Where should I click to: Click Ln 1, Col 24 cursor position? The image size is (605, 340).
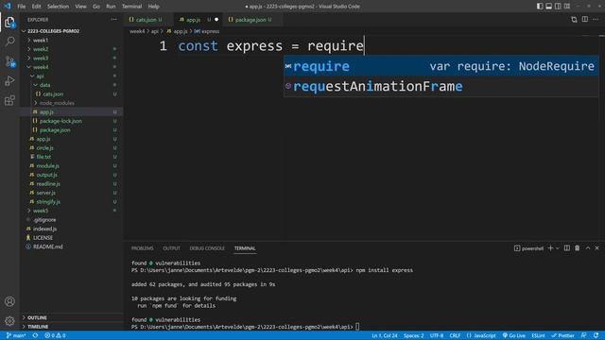pos(385,335)
